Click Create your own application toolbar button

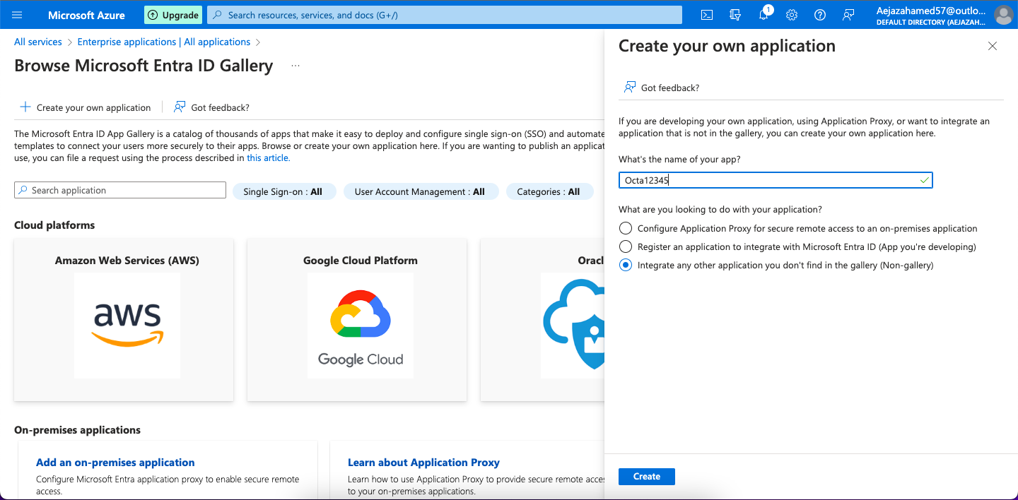coord(86,107)
